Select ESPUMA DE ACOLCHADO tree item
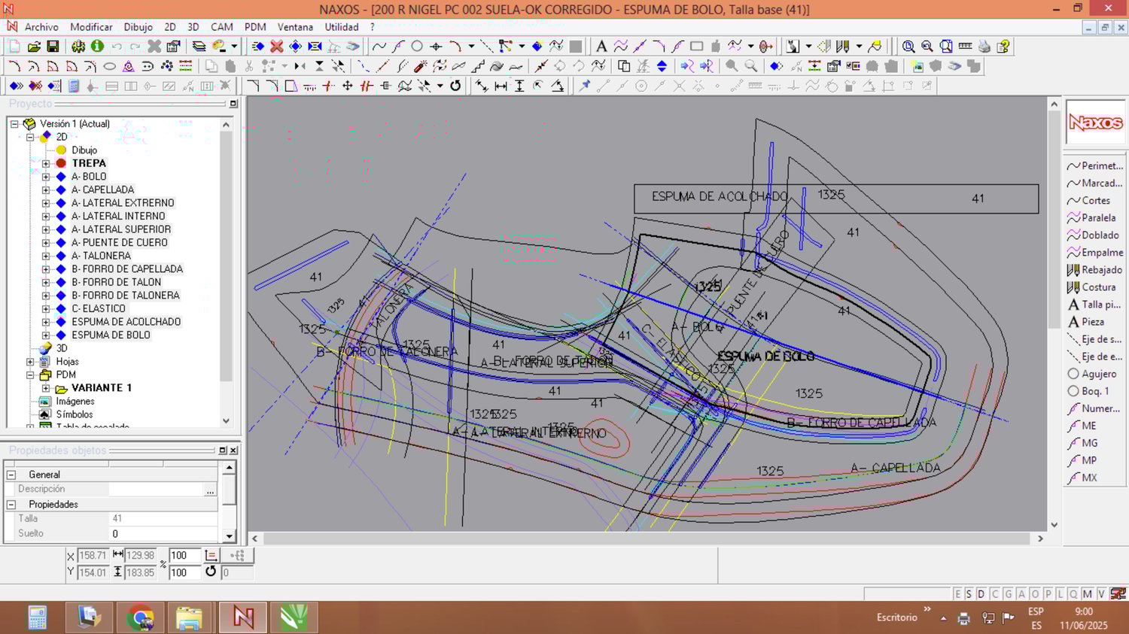 point(126,322)
